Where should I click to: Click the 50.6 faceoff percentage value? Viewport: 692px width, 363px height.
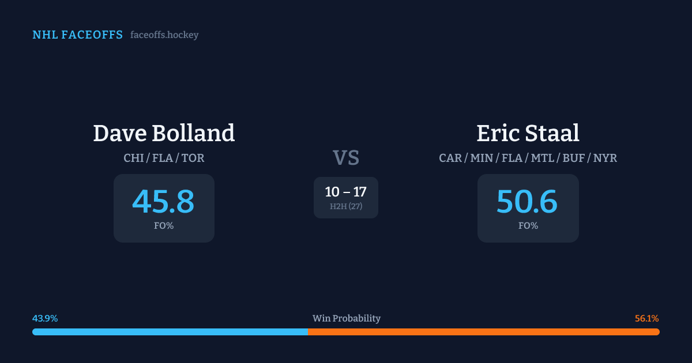[528, 201]
